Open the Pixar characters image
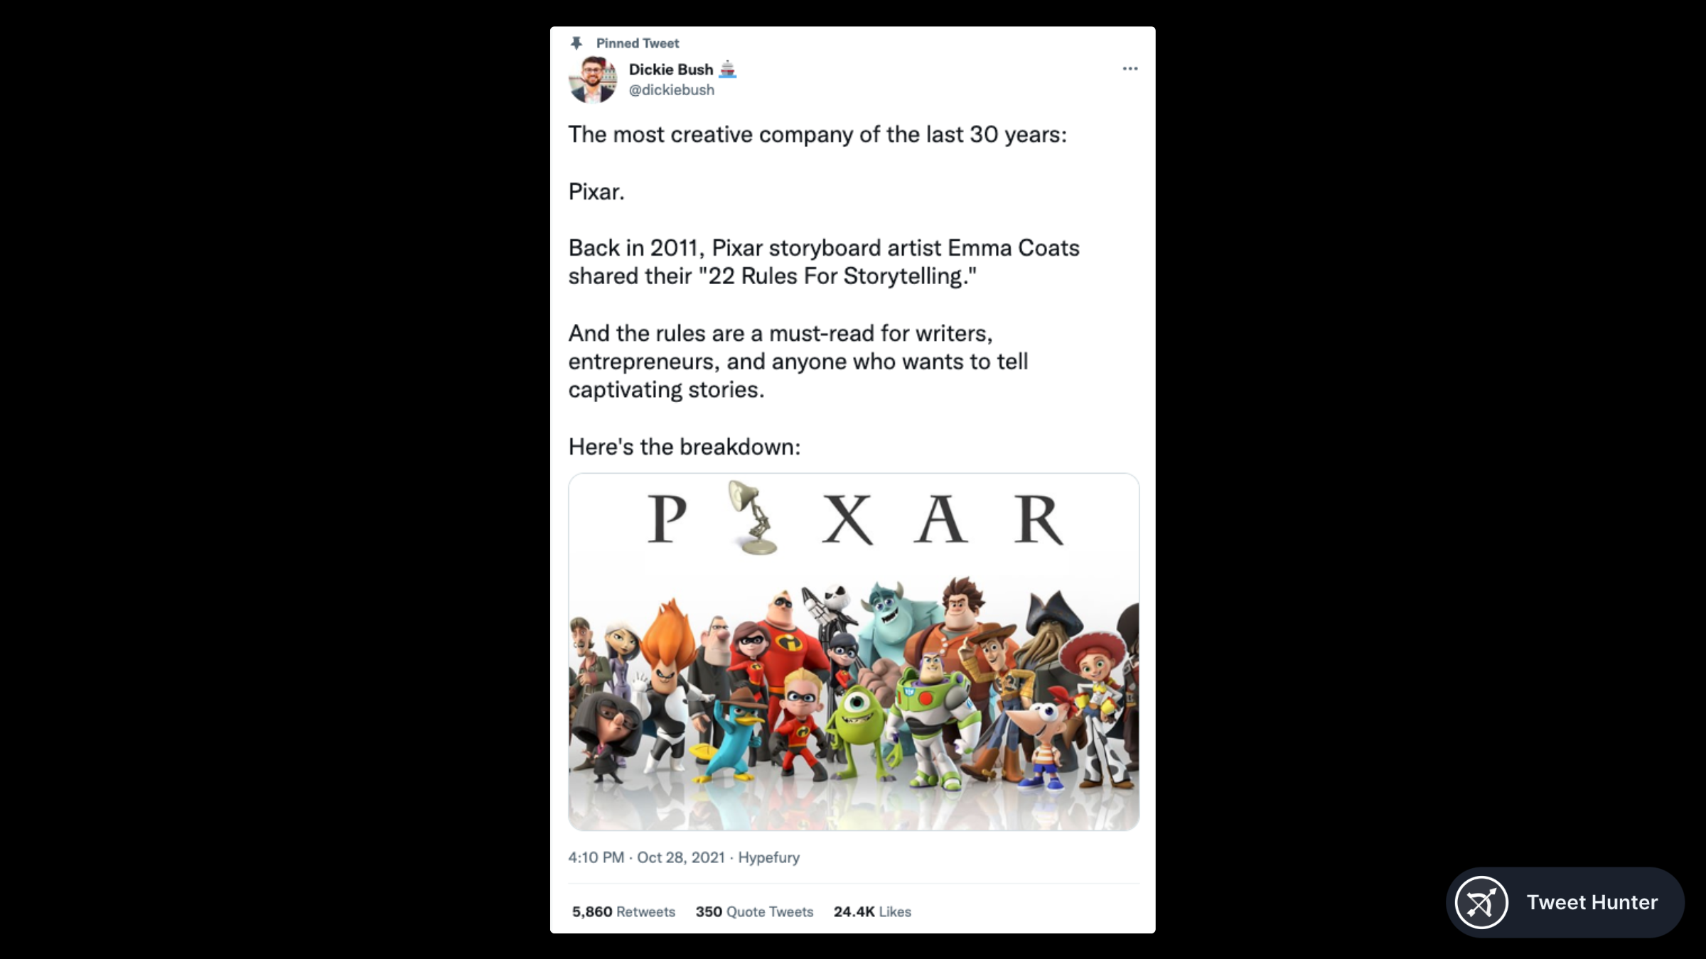The width and height of the screenshot is (1706, 959). click(x=854, y=651)
